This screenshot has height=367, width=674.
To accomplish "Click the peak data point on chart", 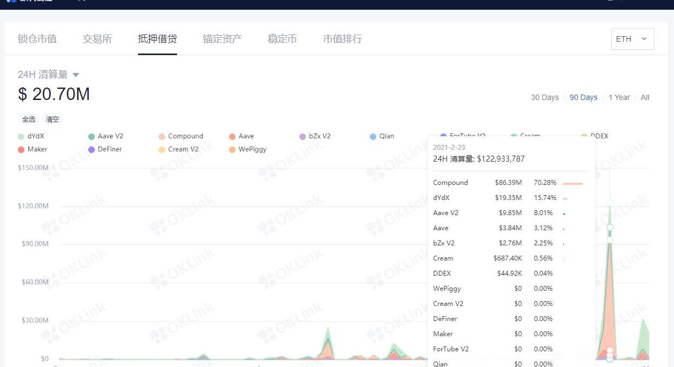I will click(x=610, y=203).
